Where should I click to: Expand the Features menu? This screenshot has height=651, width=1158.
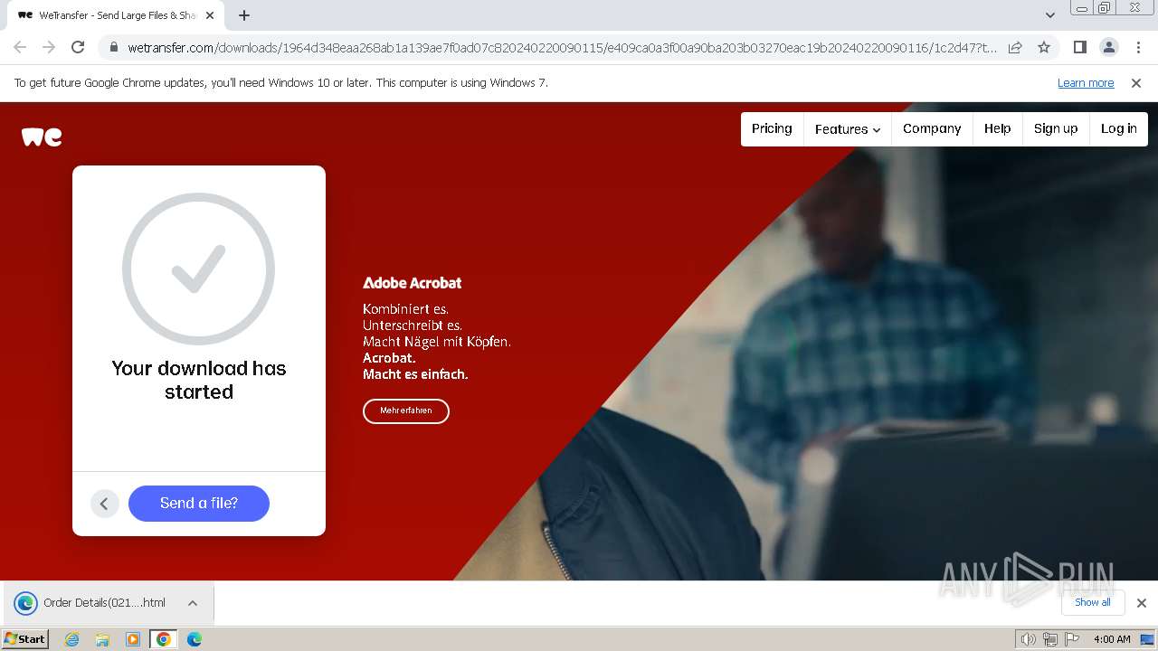pos(848,129)
